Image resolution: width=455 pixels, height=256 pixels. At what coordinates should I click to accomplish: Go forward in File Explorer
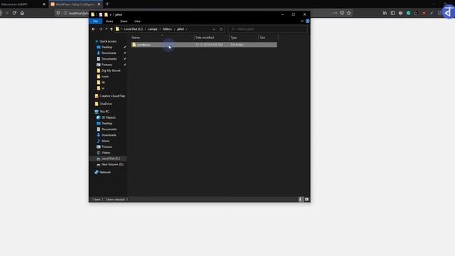click(x=100, y=29)
